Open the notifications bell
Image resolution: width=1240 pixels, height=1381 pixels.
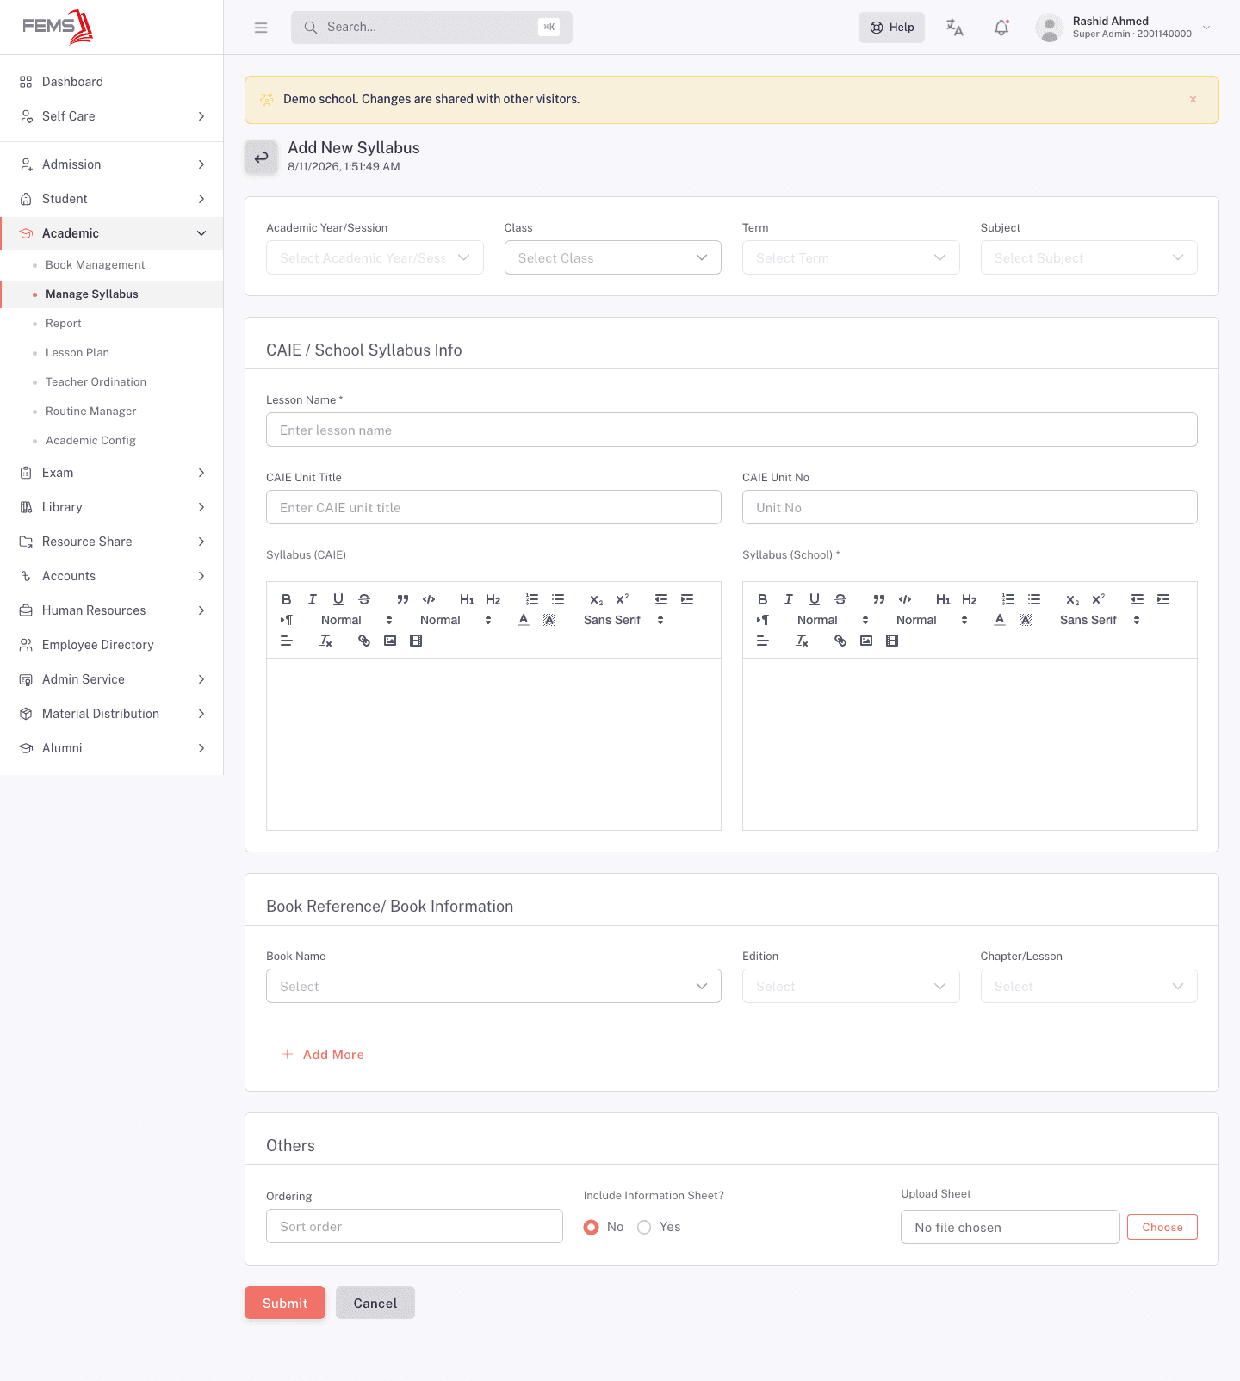1001,28
